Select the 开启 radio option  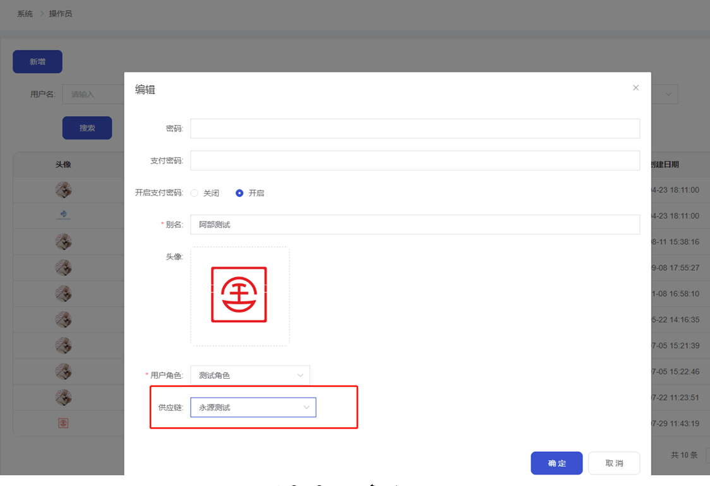[239, 193]
